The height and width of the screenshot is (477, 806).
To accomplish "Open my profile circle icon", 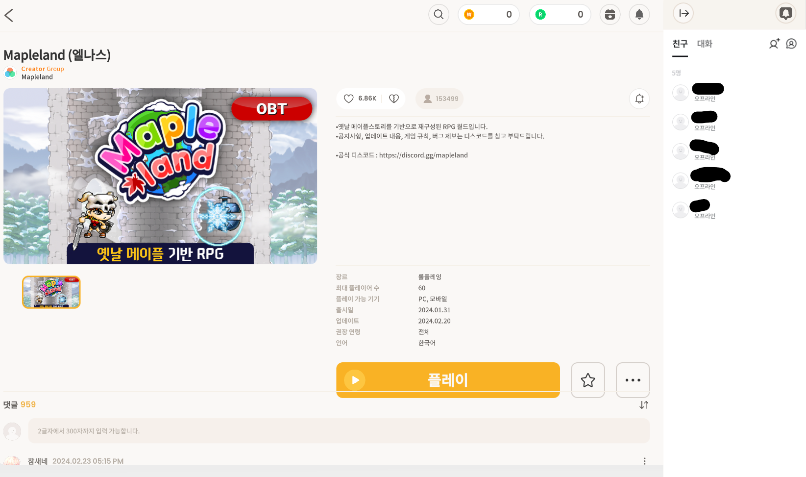I will click(x=791, y=44).
